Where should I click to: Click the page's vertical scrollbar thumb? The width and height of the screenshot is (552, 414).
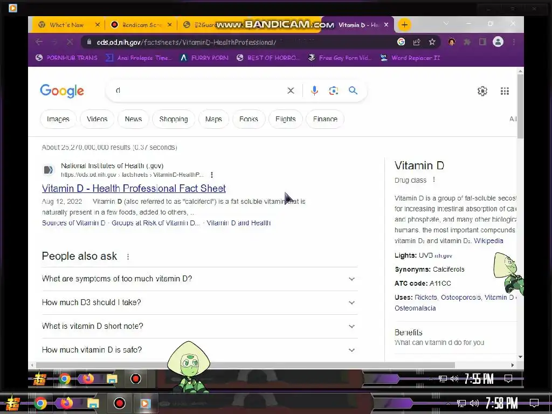point(520,106)
